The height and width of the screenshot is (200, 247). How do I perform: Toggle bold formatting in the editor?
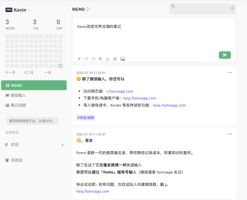click(100, 59)
